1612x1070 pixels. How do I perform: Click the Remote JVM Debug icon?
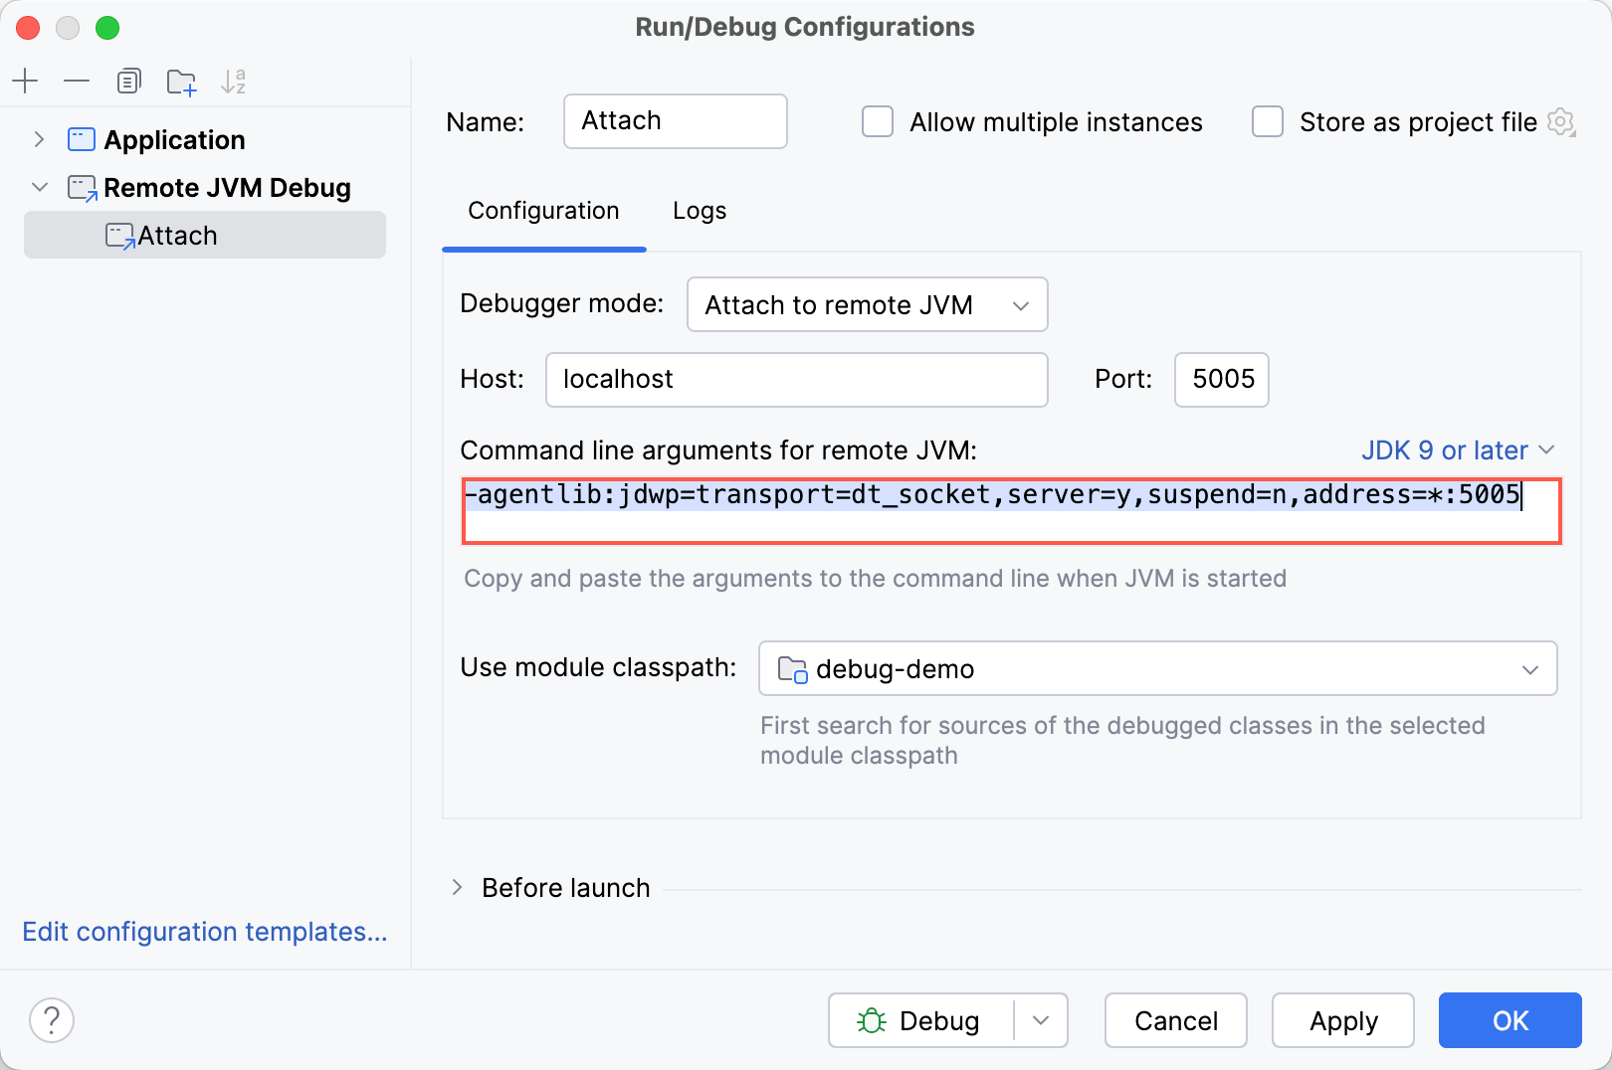click(80, 187)
